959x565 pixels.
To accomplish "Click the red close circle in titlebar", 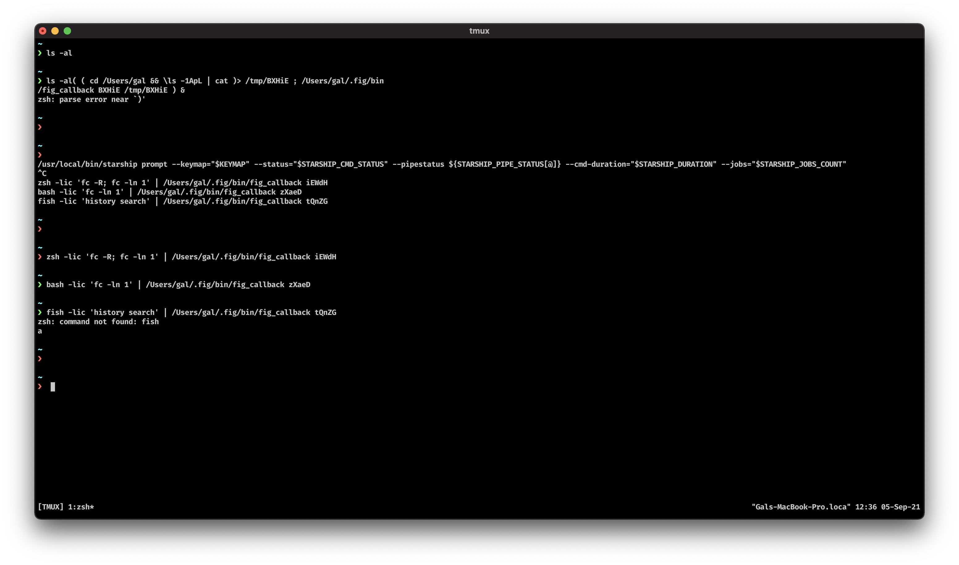I will click(x=43, y=31).
